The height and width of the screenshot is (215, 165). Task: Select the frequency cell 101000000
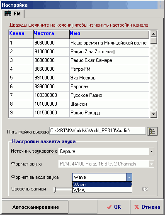(51, 104)
